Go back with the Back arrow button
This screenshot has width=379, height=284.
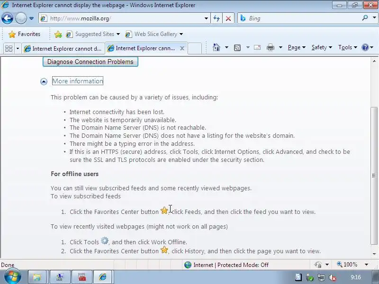point(7,18)
